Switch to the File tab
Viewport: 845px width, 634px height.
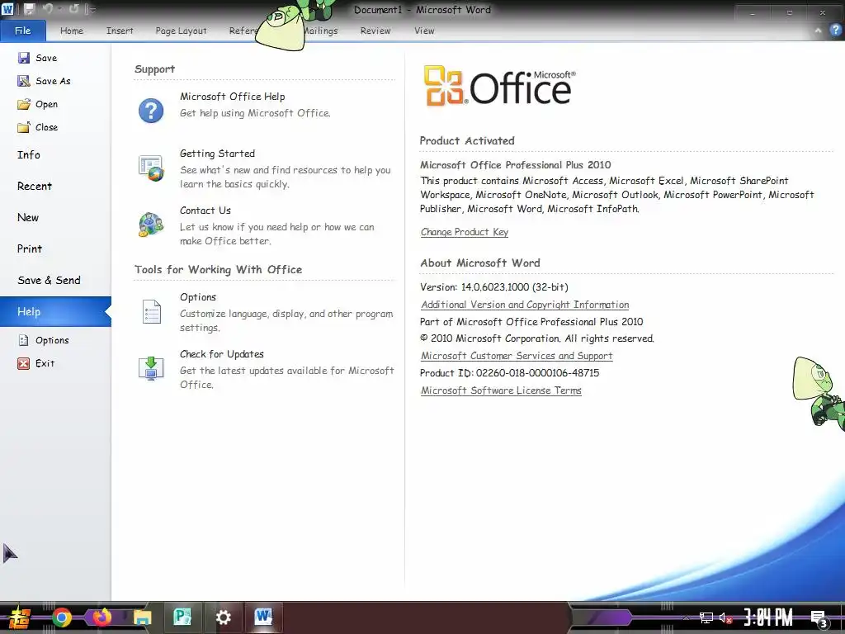[22, 31]
